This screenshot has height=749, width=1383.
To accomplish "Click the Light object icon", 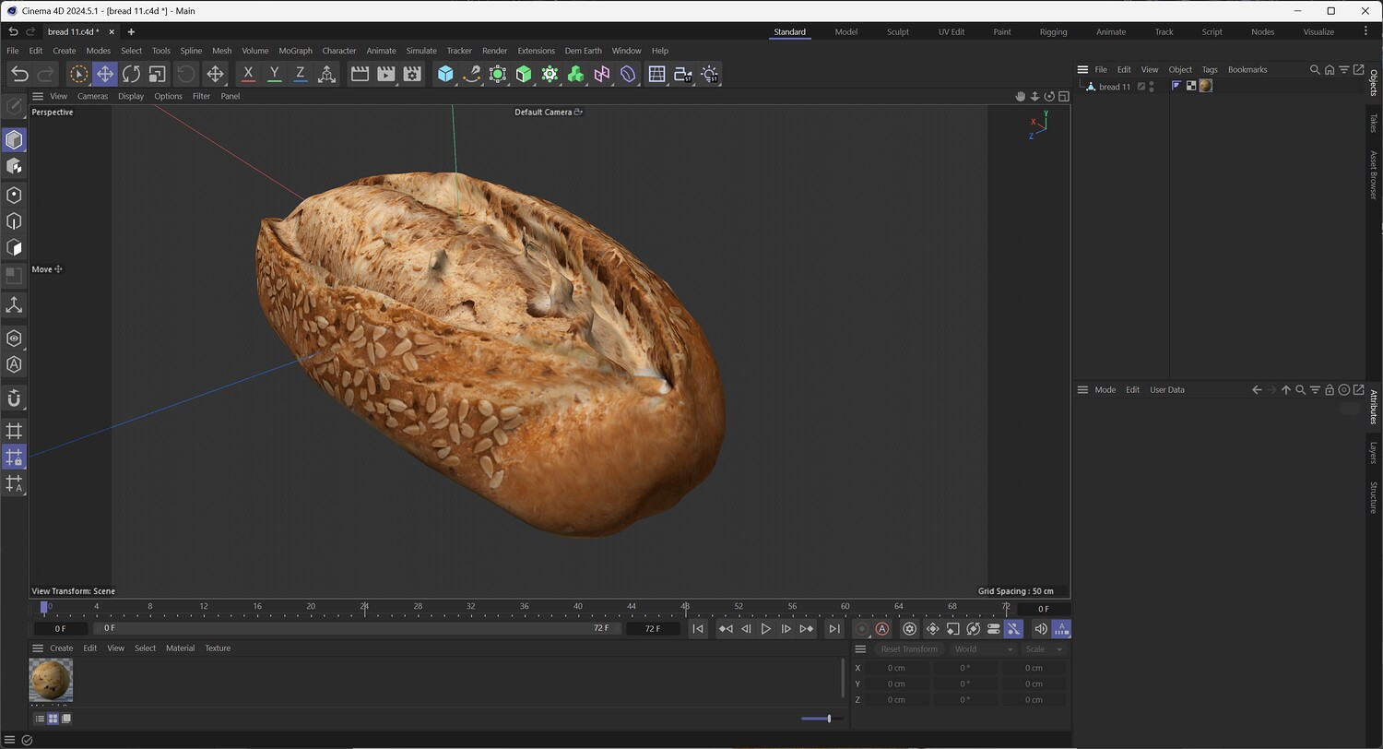I will tap(709, 74).
